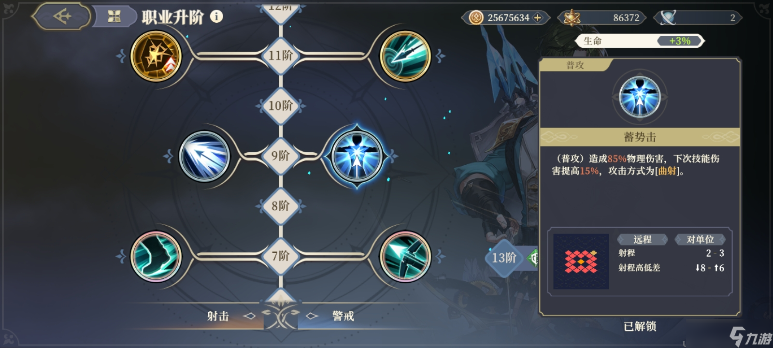Viewport: 773px width, 348px height.
Task: Tap the 对单位 target tag
Action: (700, 239)
